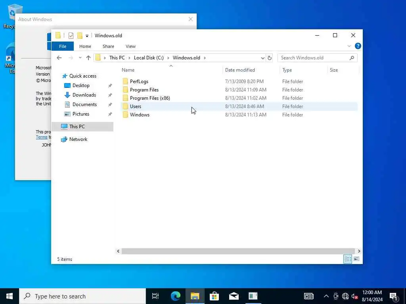The height and width of the screenshot is (304, 406).
Task: Open the Customize Quick Access Toolbar dropdown
Action: (87, 36)
